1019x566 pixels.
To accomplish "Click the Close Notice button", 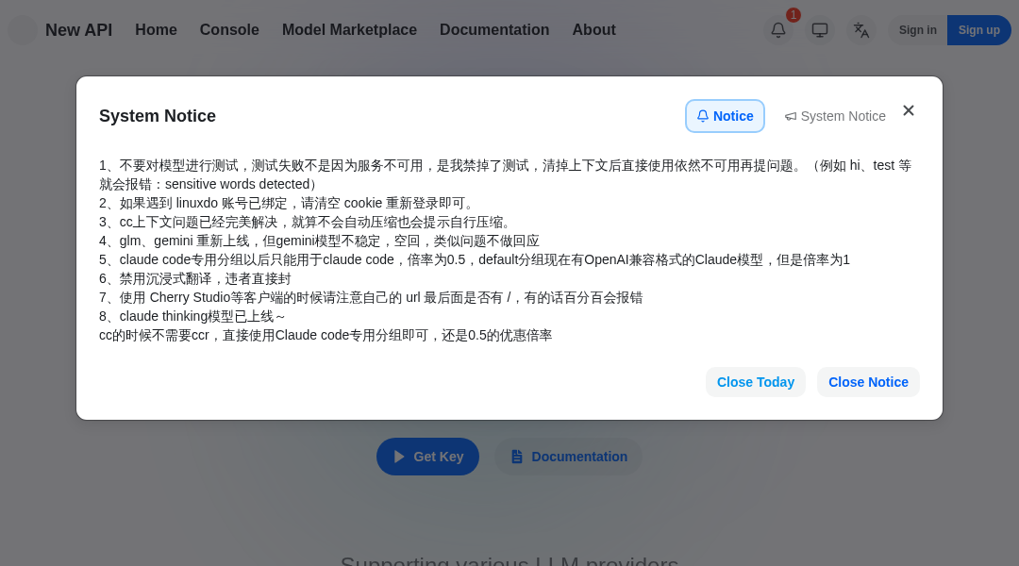I will pos(868,382).
